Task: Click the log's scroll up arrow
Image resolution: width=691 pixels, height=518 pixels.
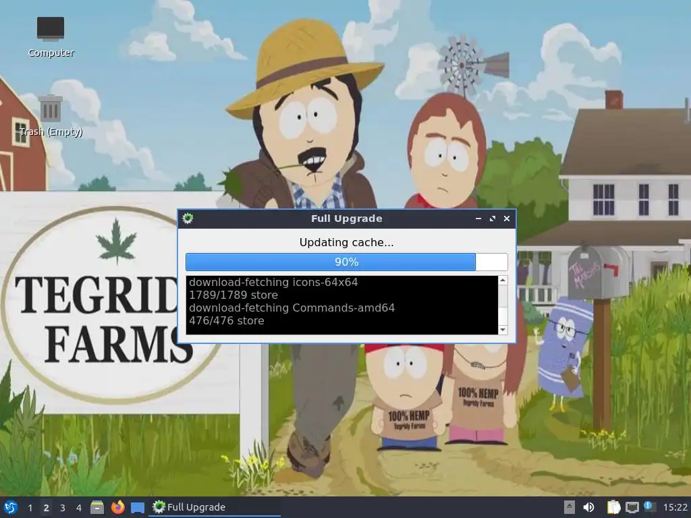Action: tap(503, 281)
